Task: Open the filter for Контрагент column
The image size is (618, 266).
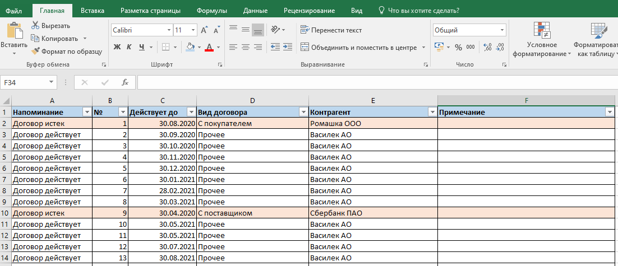Action: (x=432, y=113)
